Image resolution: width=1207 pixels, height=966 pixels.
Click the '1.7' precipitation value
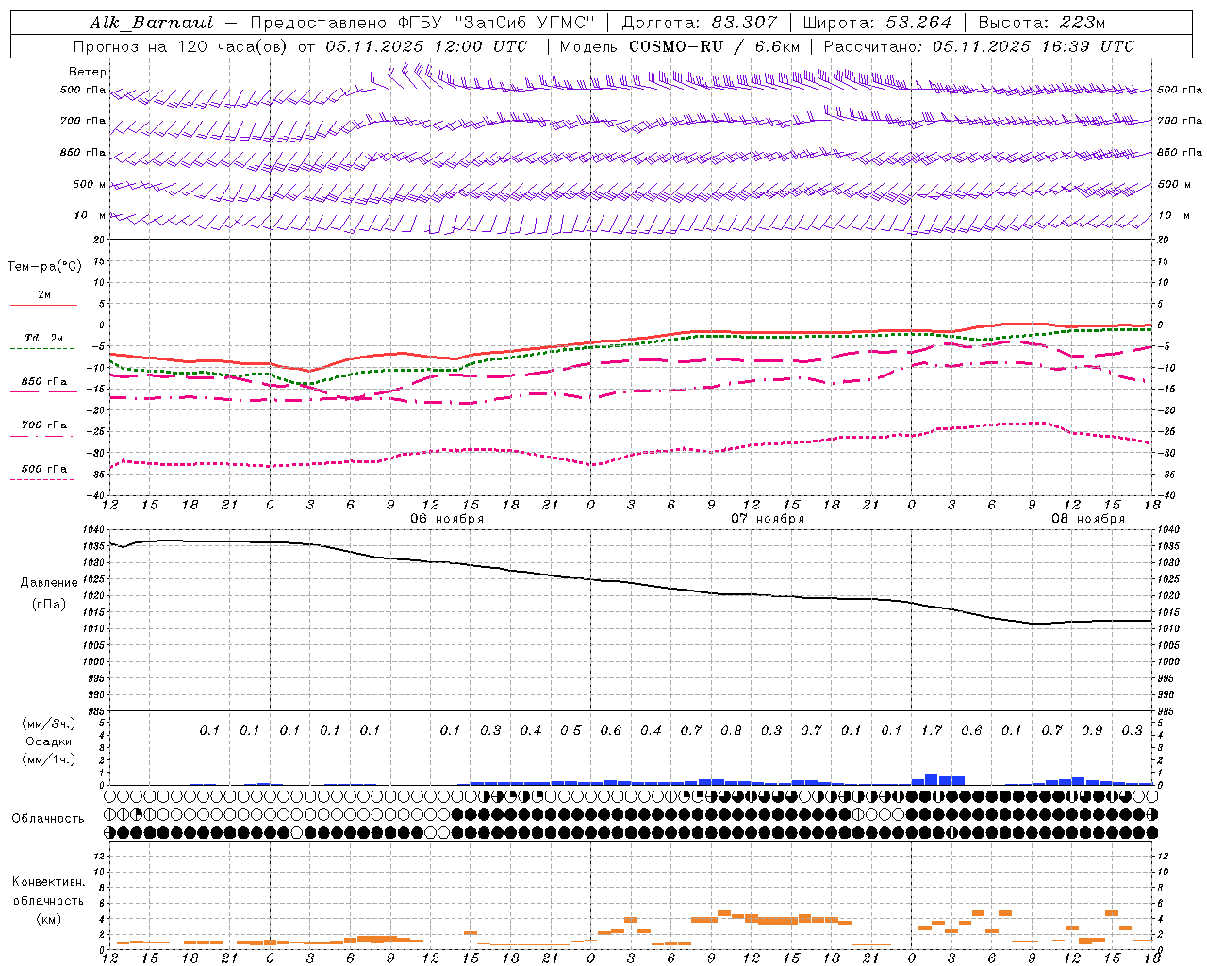point(932,730)
